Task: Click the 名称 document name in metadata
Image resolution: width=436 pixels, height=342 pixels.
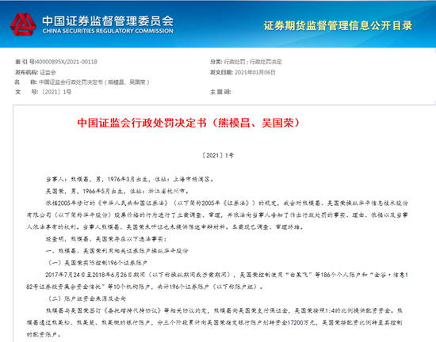Action: (x=94, y=82)
